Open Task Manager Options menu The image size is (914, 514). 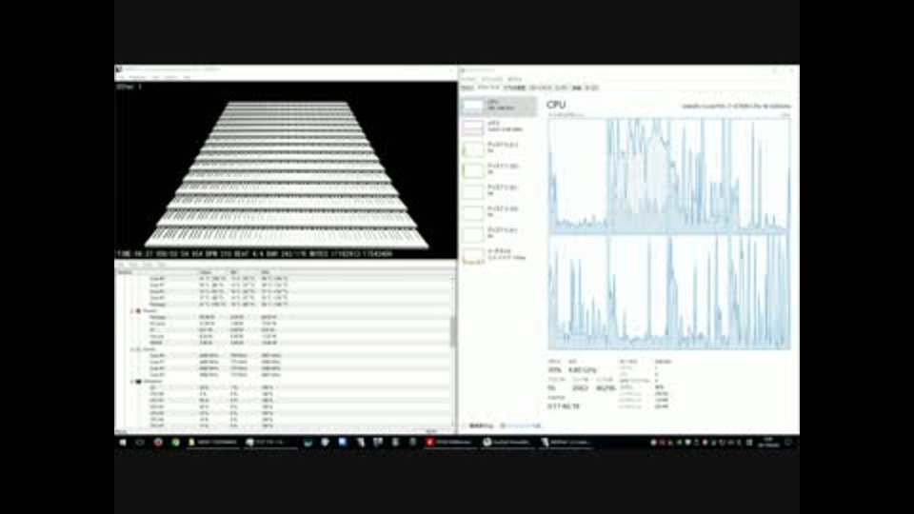(492, 79)
